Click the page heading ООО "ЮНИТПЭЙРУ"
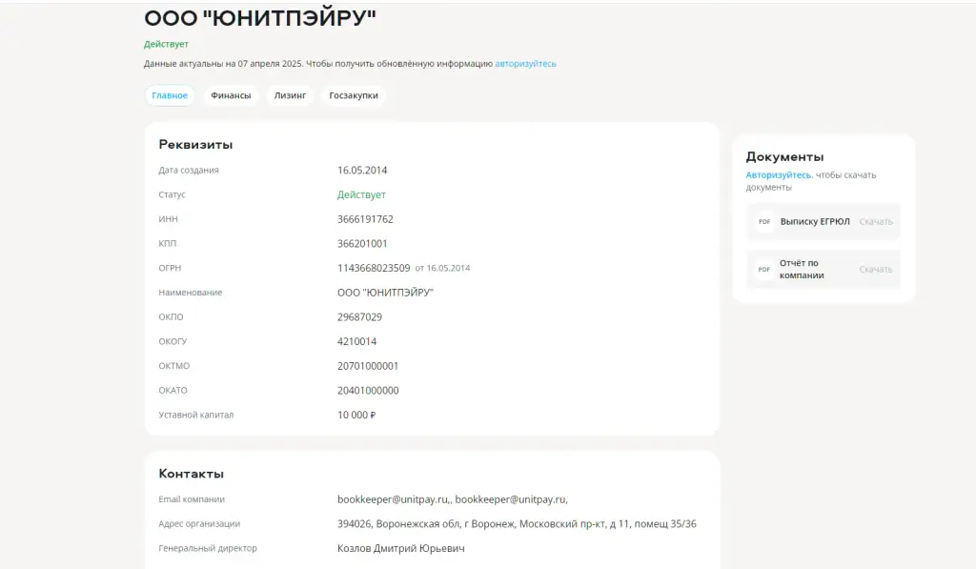This screenshot has height=569, width=976. [x=260, y=17]
